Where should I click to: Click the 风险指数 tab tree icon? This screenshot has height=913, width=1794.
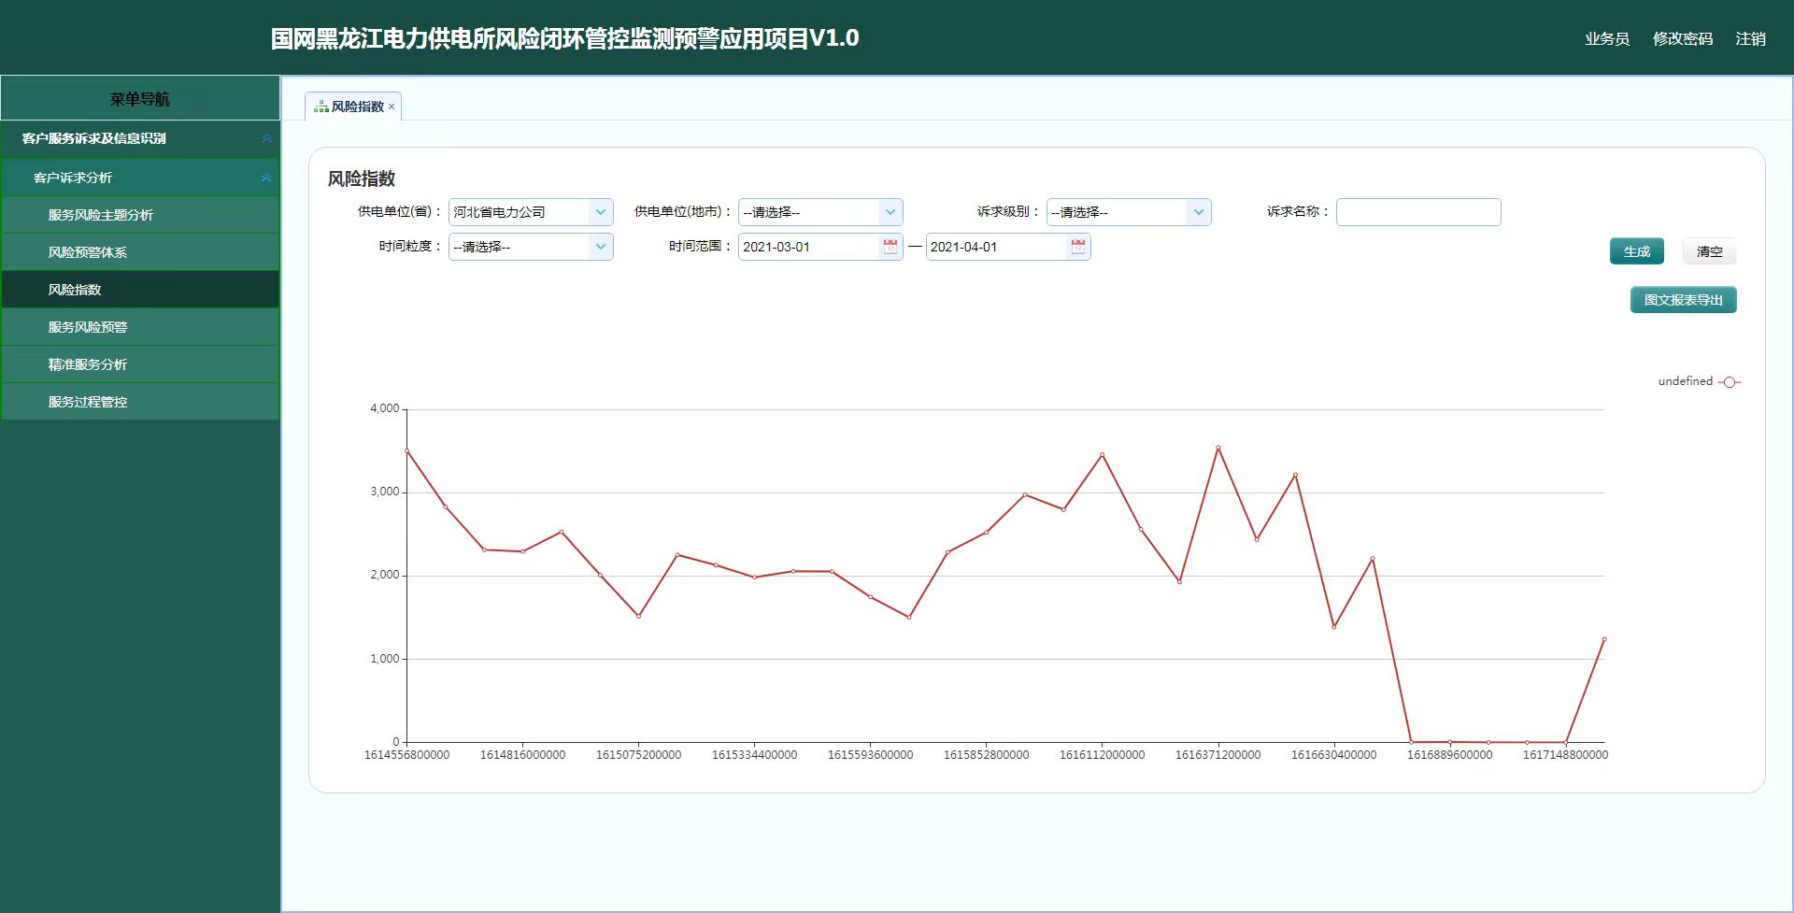[321, 107]
